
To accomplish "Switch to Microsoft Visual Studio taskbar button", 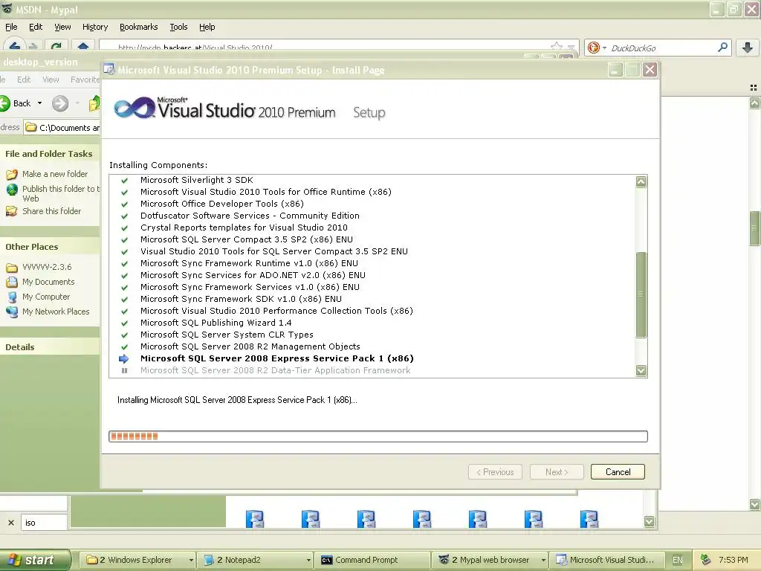I will click(606, 560).
